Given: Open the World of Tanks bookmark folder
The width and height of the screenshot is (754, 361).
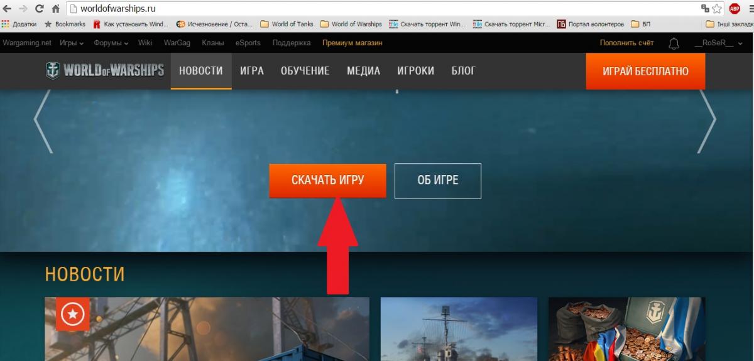Looking at the screenshot, I should (287, 24).
